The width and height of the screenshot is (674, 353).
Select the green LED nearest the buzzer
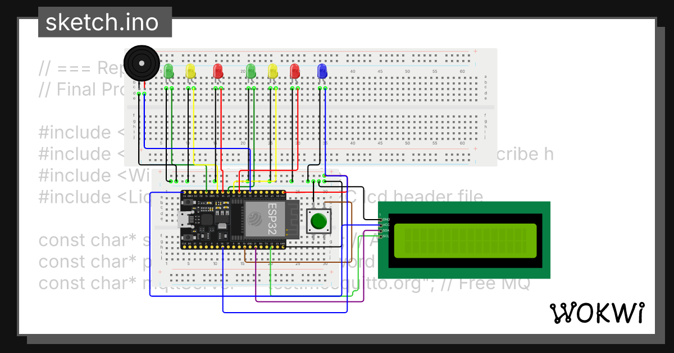168,71
